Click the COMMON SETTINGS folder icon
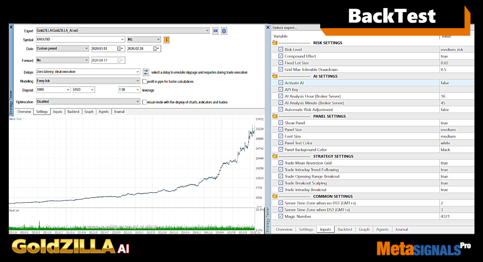Viewport: 483px width, 262px height. coord(275,196)
